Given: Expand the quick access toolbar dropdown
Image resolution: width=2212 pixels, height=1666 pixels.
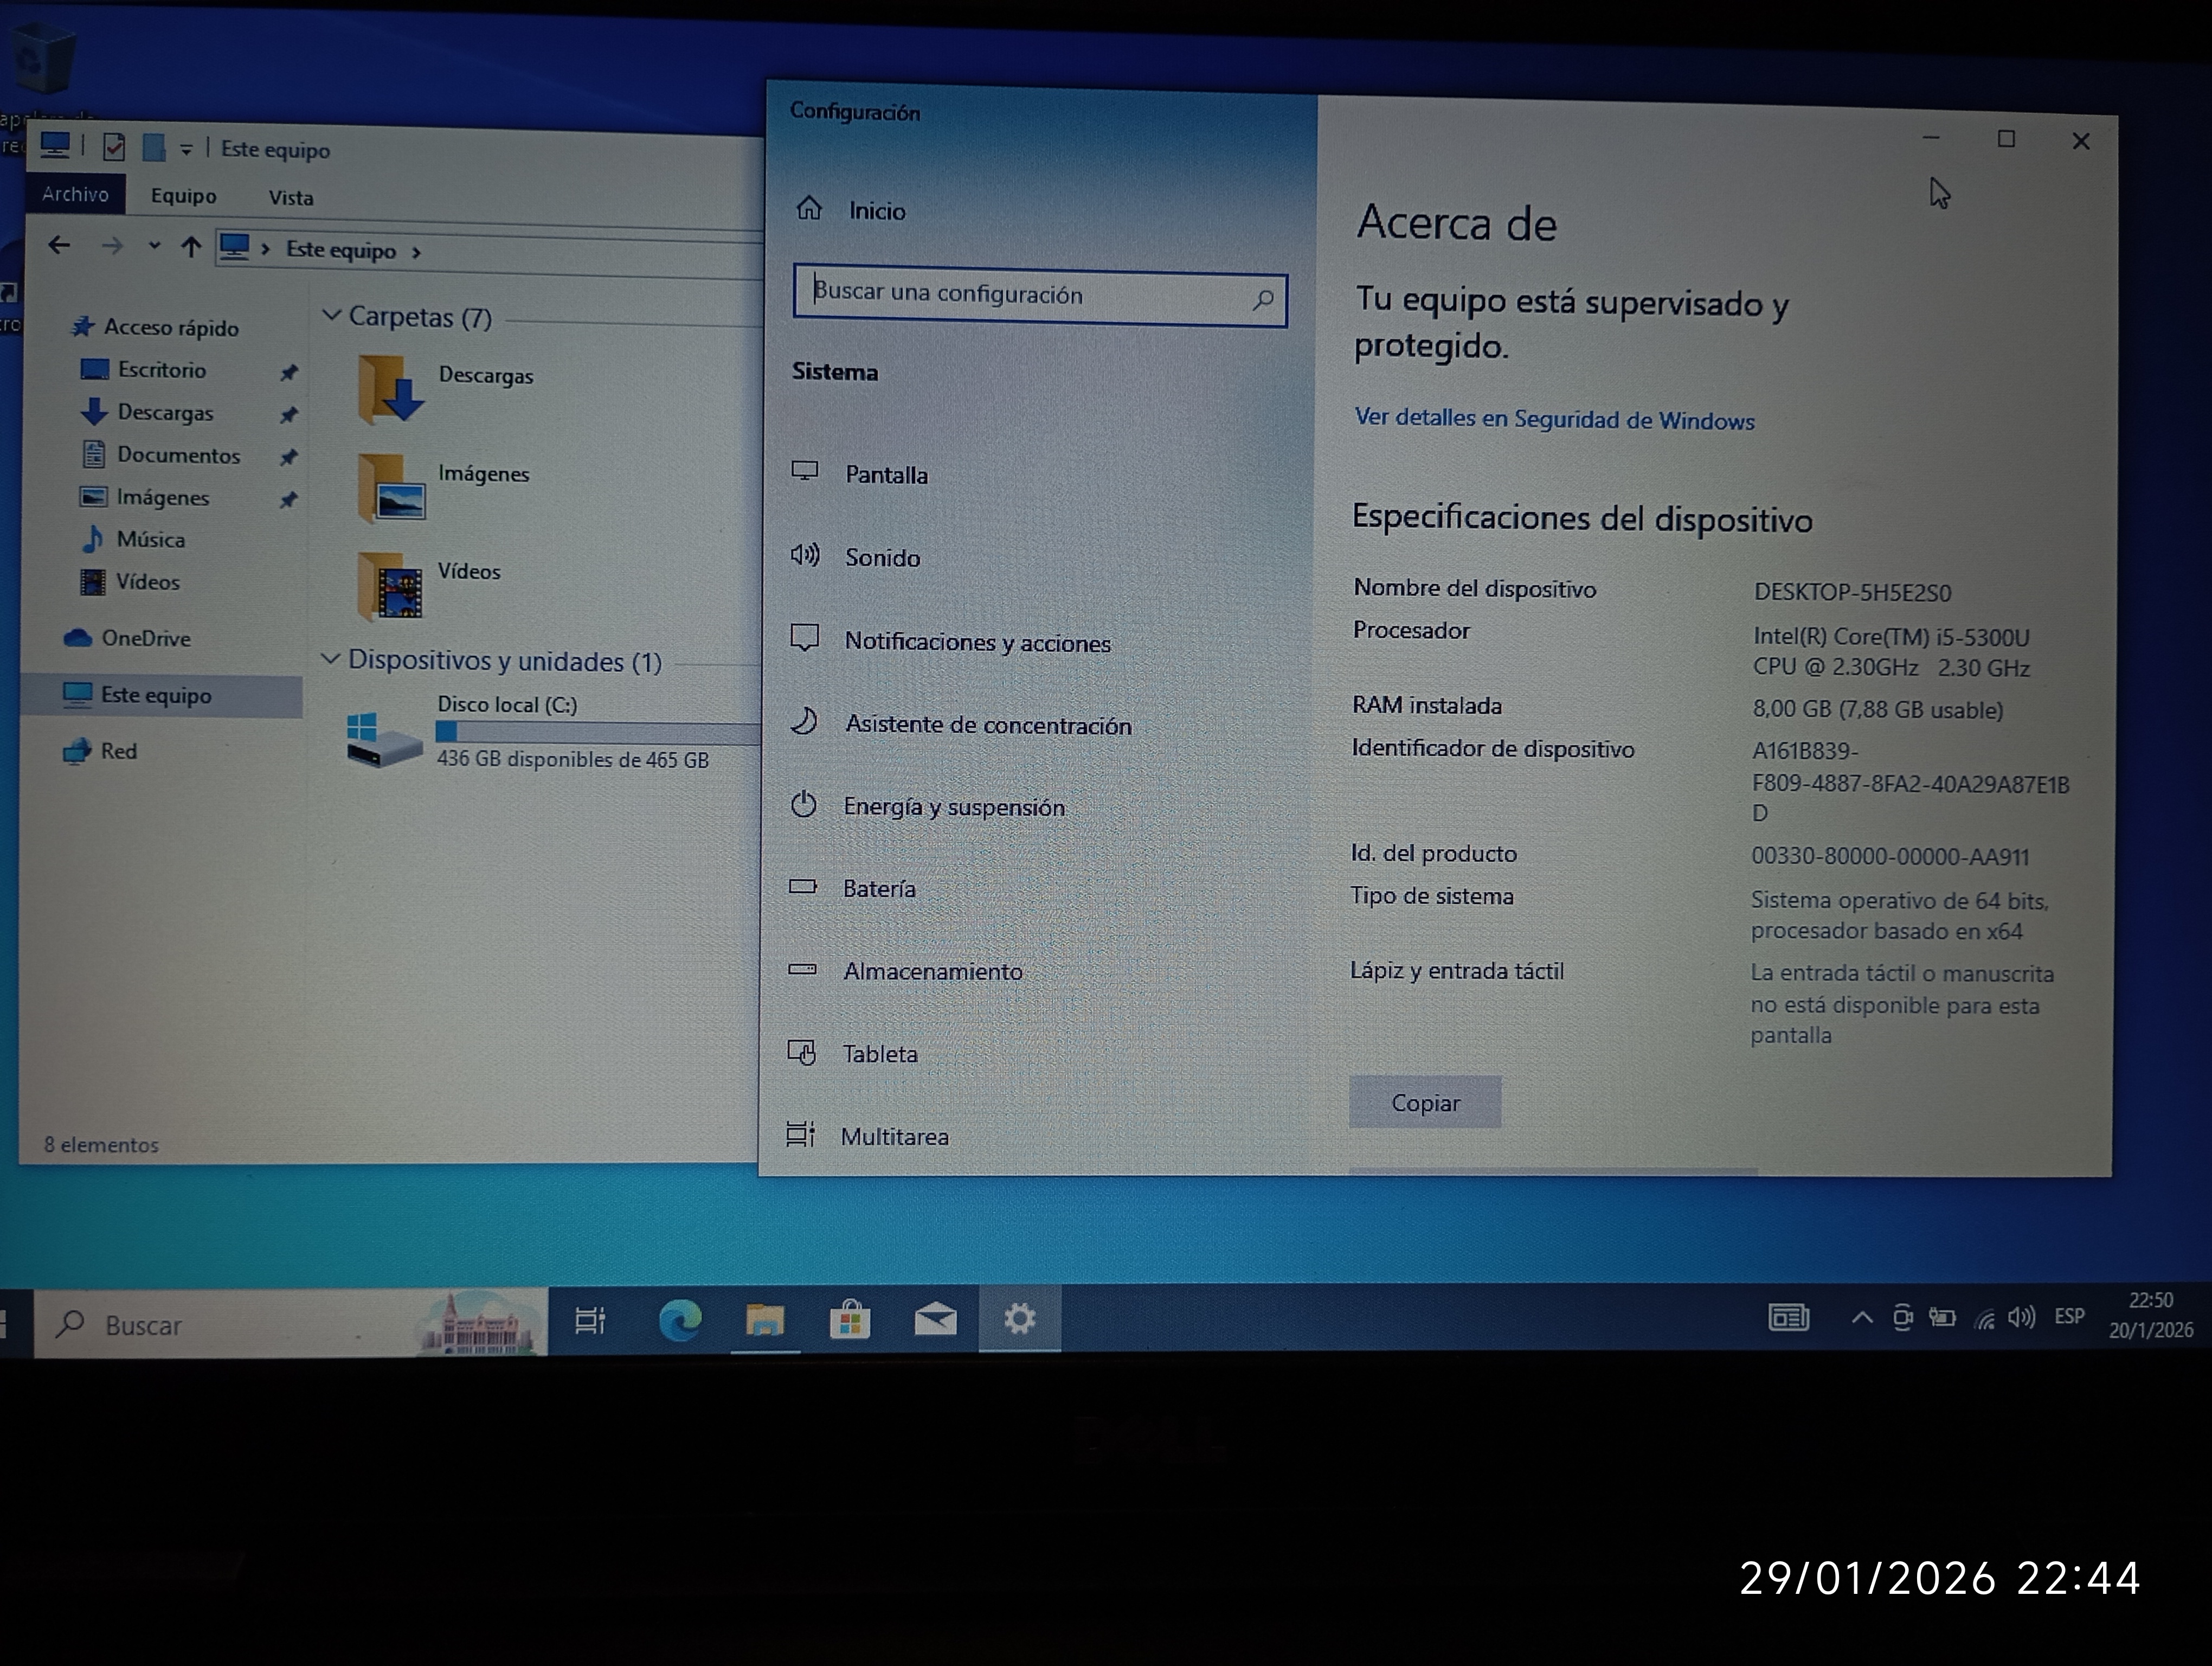Looking at the screenshot, I should (186, 150).
